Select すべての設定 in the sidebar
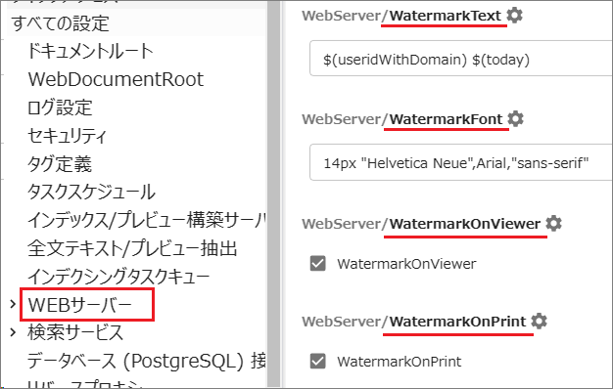This screenshot has width=613, height=389. click(60, 23)
